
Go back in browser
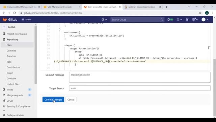(4, 13)
